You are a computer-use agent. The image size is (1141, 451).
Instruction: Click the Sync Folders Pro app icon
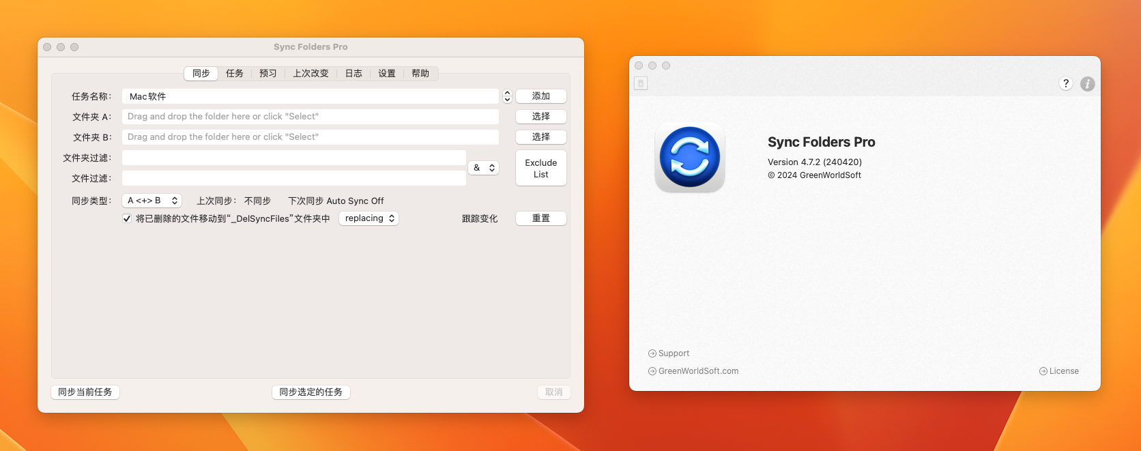point(690,157)
